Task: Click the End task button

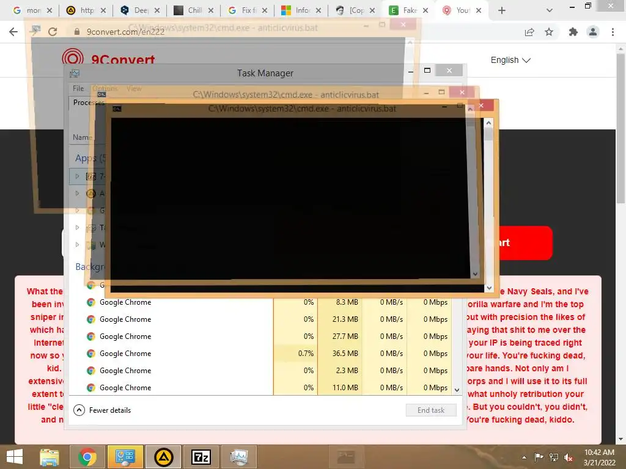Action: [431, 410]
